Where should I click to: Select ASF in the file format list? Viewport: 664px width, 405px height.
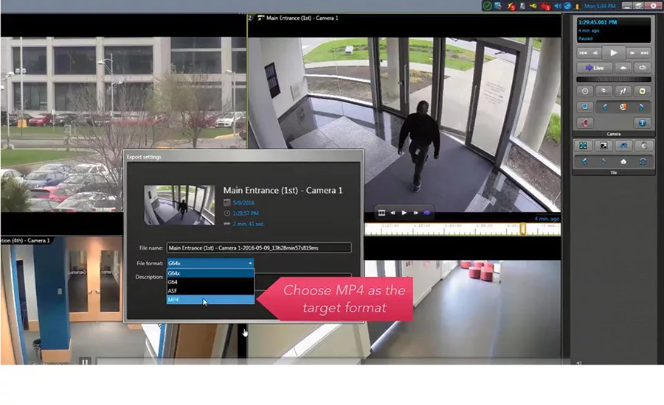210,291
